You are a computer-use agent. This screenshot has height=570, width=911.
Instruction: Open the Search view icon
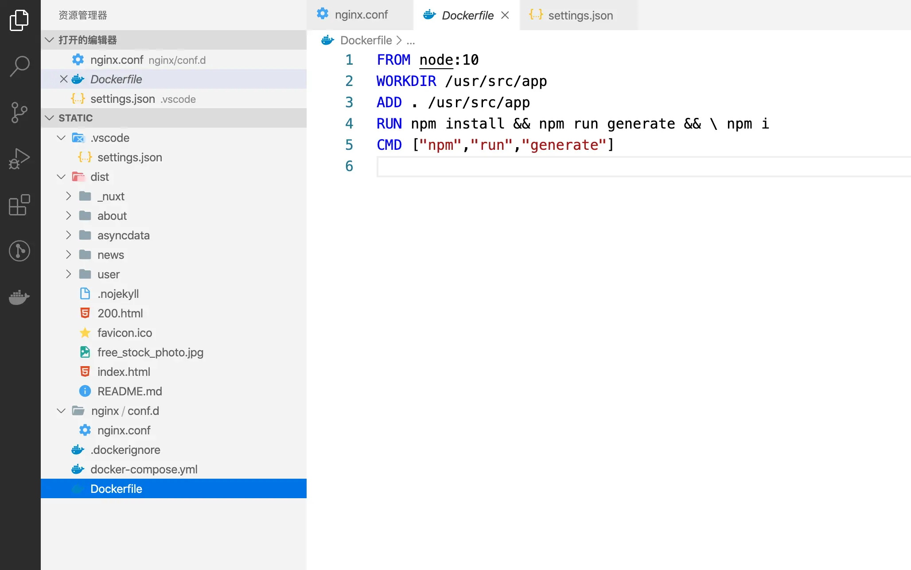pos(19,66)
